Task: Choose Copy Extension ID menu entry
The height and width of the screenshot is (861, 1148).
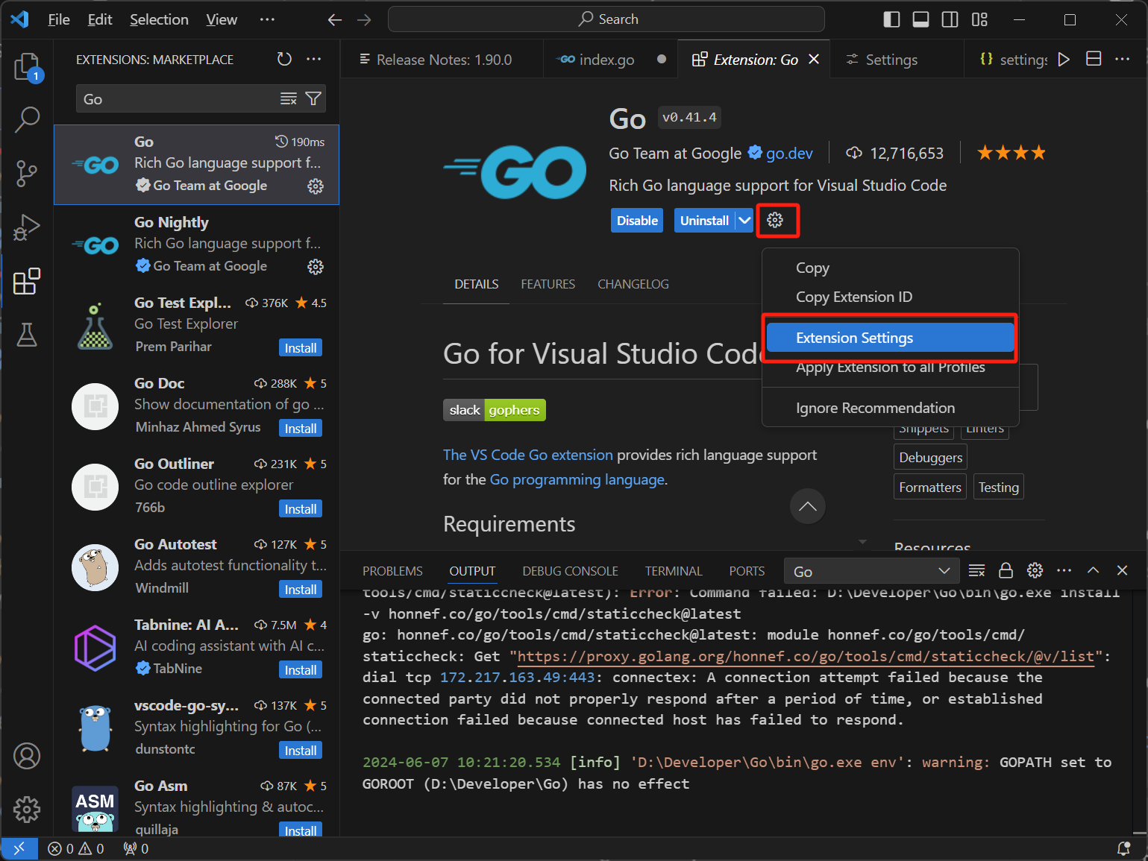Action: [x=890, y=297]
